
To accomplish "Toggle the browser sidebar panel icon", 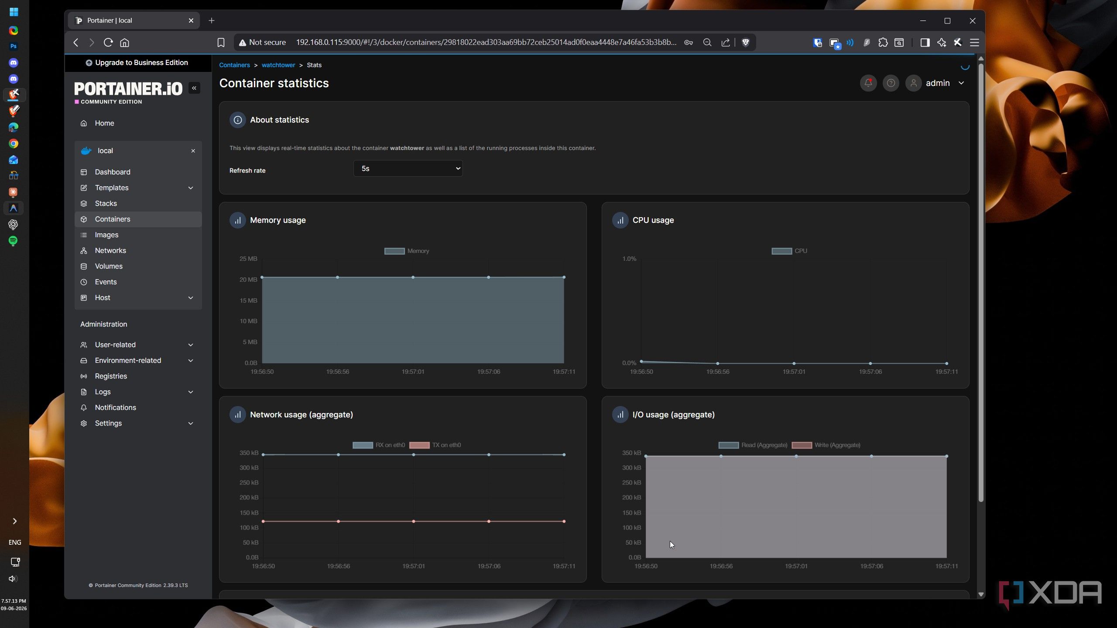I will (x=925, y=42).
